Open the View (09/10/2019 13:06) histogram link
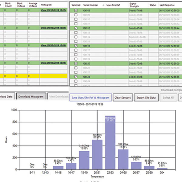 (x=53, y=45)
